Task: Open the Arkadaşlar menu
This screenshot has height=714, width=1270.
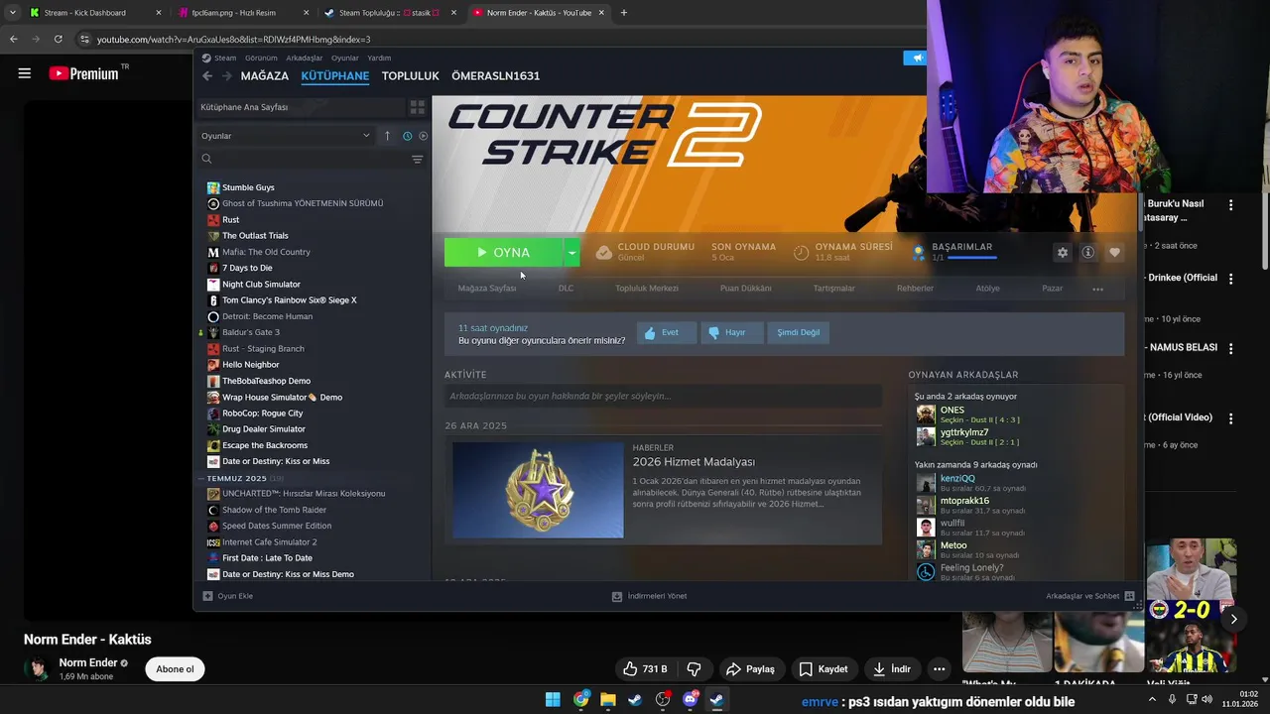Action: click(305, 58)
